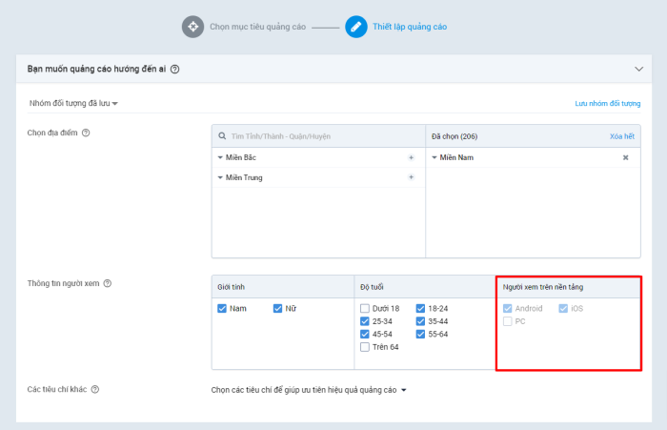Select the Thiết lập quảng cáo step
This screenshot has width=667, height=430.
tap(410, 27)
